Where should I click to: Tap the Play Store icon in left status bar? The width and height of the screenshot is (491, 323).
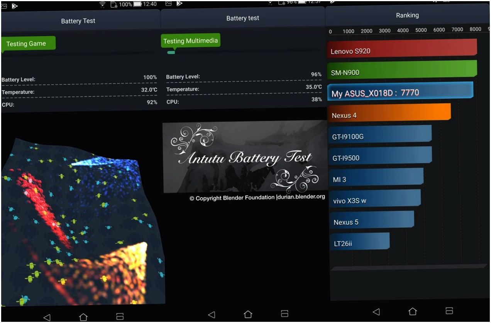point(15,6)
